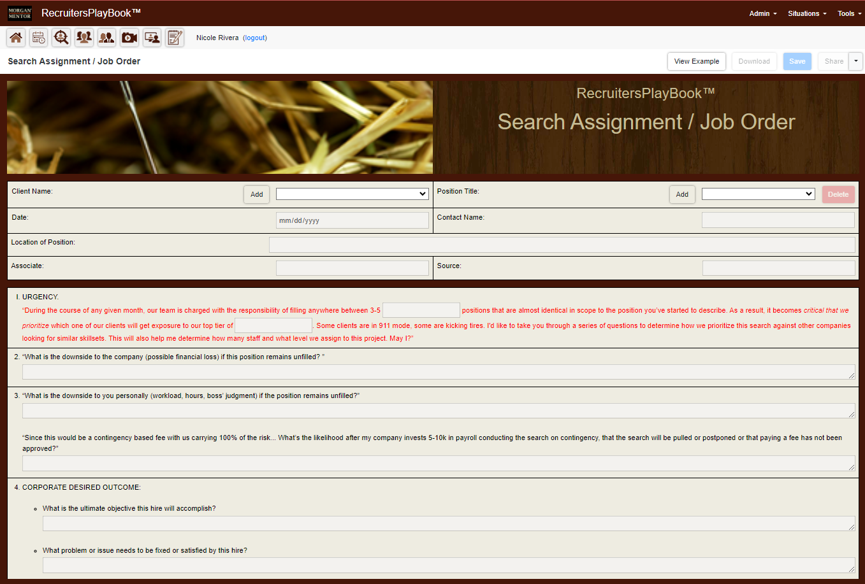Image resolution: width=865 pixels, height=584 pixels.
Task: Focus the Location of Position field
Action: [x=562, y=245]
